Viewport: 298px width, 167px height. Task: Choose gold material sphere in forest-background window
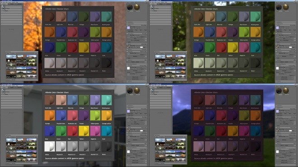pos(286,7)
